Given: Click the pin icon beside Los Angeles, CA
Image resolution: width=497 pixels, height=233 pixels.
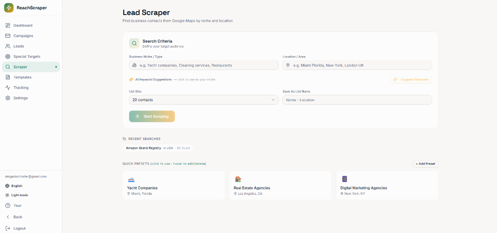Looking at the screenshot, I should coord(235,193).
